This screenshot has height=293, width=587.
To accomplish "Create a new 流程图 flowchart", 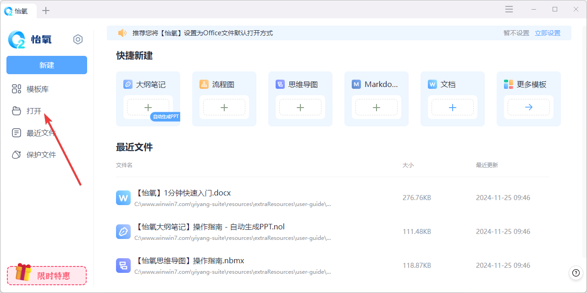I will tap(224, 107).
